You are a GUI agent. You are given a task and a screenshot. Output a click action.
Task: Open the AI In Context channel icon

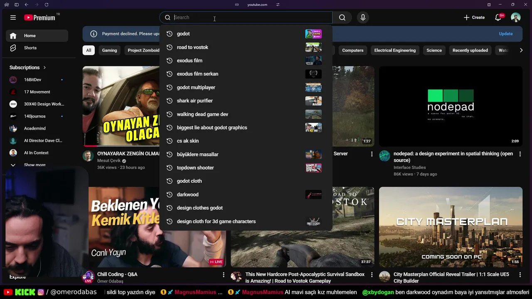(13, 153)
